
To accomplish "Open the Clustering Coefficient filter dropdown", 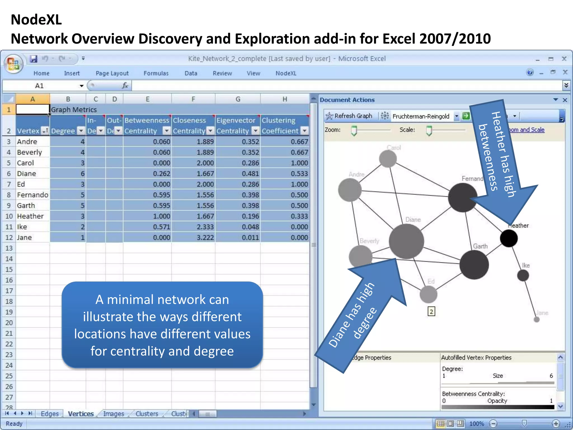I will [x=304, y=131].
